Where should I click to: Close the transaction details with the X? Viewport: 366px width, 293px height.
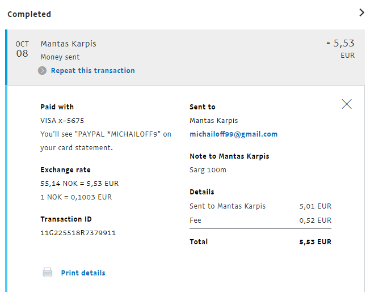pos(347,104)
